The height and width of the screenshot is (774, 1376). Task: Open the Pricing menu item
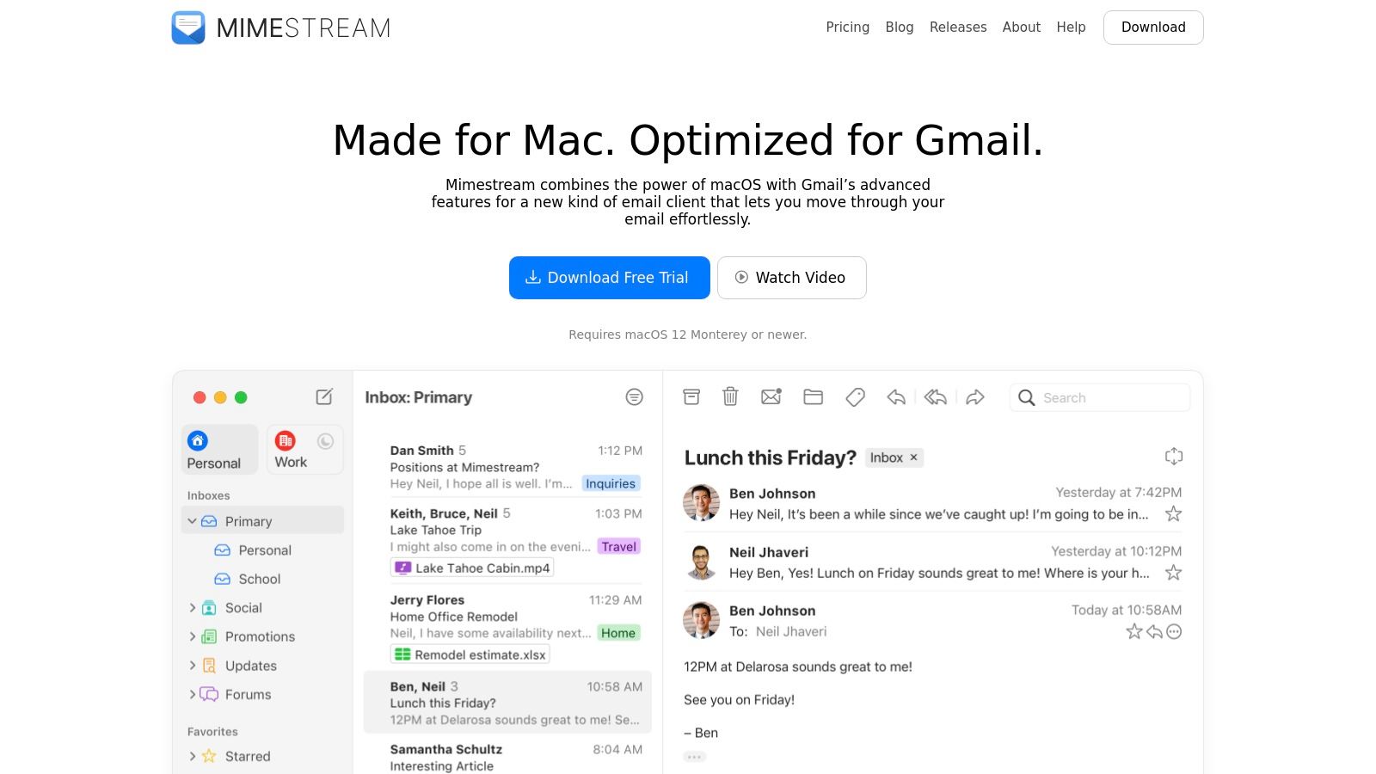click(x=847, y=27)
